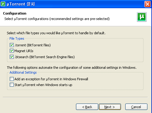Toggle the Magnet URIs checkbox
152x113 pixels.
coord(12,51)
